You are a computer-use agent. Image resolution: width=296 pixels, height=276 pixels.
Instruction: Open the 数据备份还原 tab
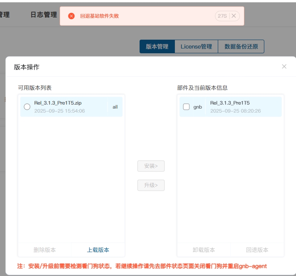[241, 46]
